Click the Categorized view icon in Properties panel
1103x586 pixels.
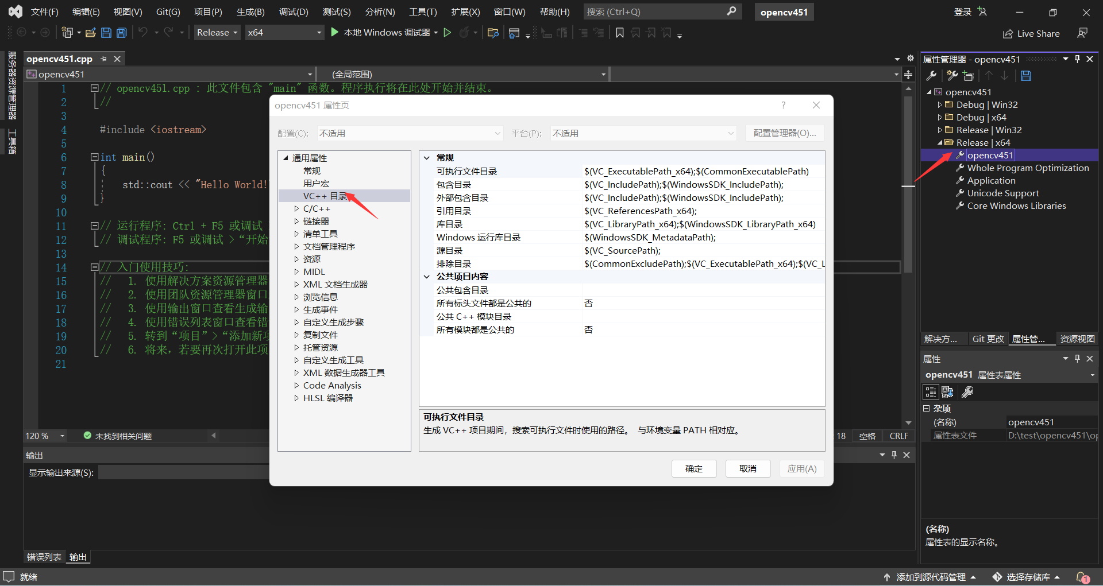pyautogui.click(x=931, y=392)
